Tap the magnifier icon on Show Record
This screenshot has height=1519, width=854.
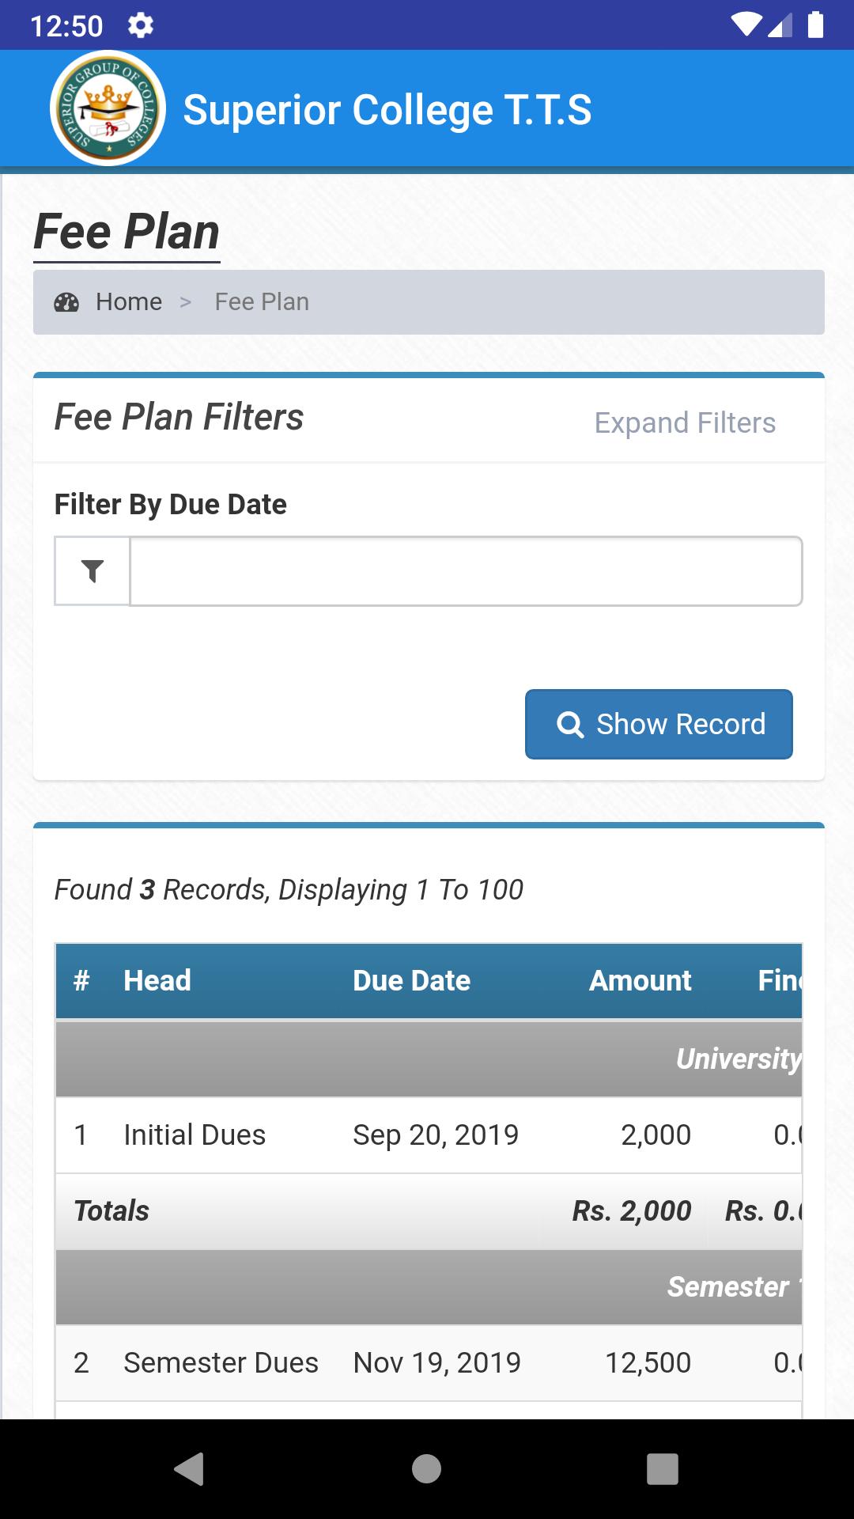(570, 724)
